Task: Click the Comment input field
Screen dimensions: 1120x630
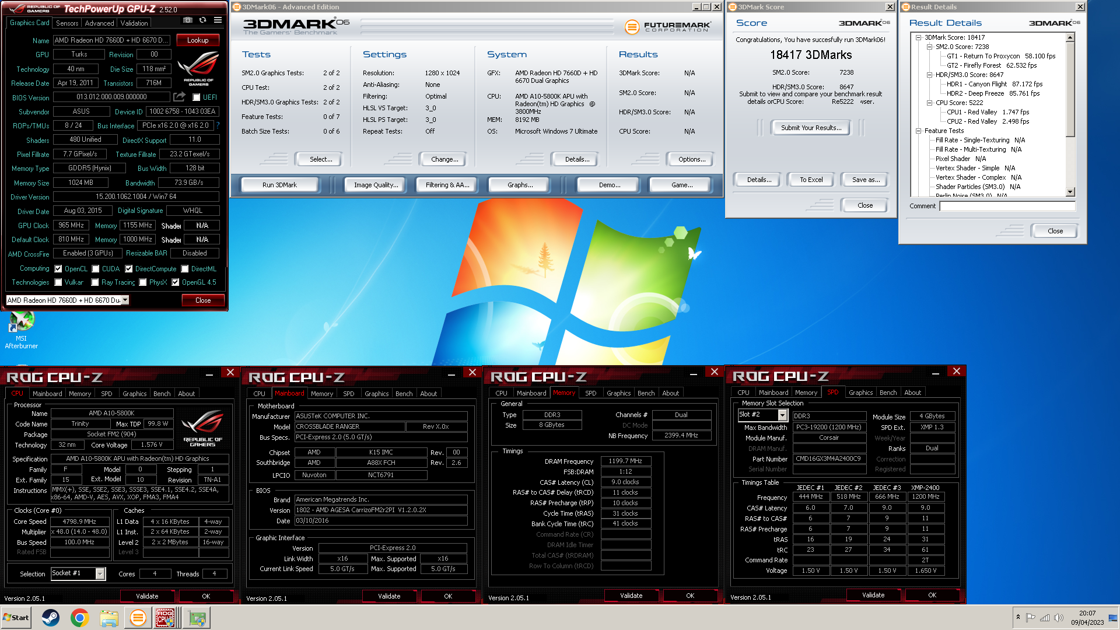Action: (1007, 206)
